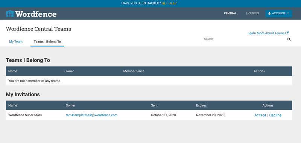Click the Wordfence Central Teams heading
Image resolution: width=301 pixels, height=143 pixels.
pyautogui.click(x=38, y=29)
